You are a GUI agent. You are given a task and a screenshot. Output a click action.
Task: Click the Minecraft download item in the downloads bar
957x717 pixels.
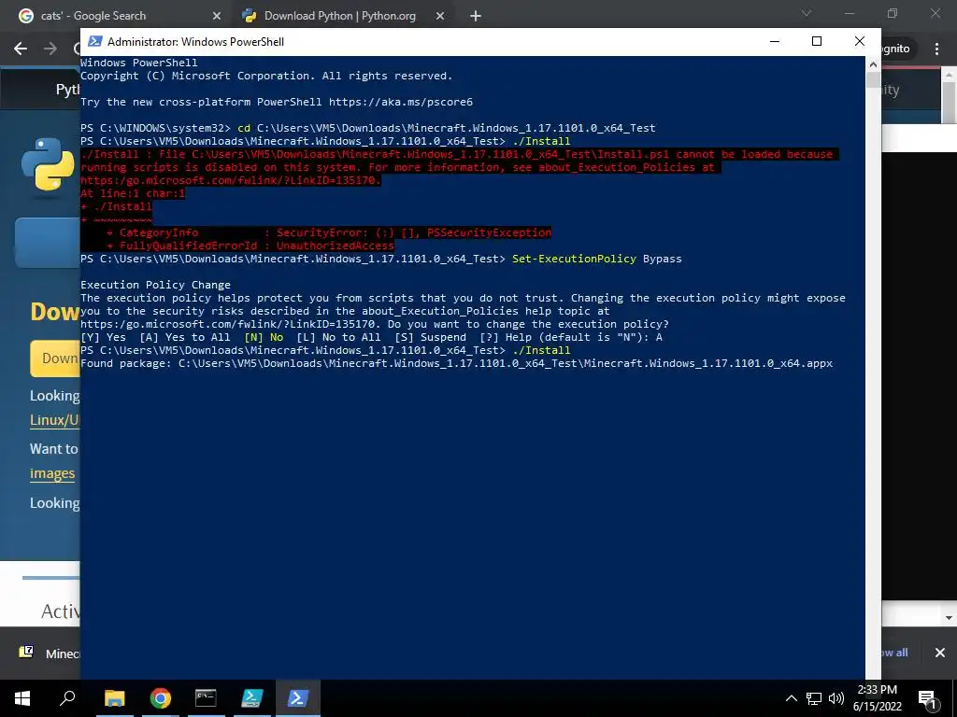(50, 653)
